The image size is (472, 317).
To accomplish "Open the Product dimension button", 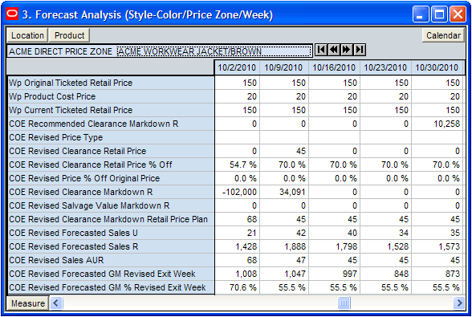I will pos(69,35).
